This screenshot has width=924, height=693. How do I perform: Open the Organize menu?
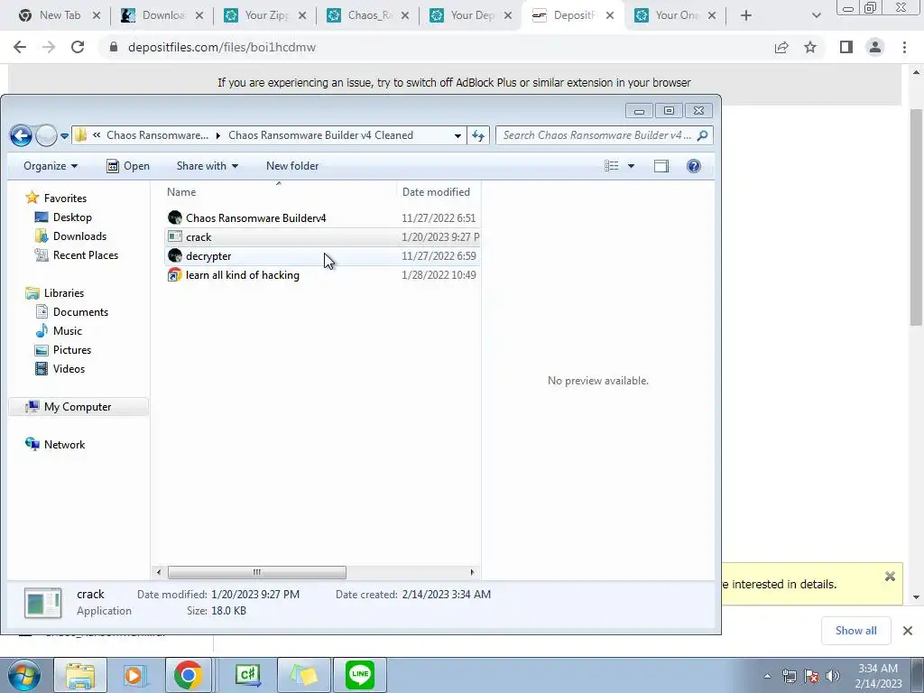coord(51,166)
